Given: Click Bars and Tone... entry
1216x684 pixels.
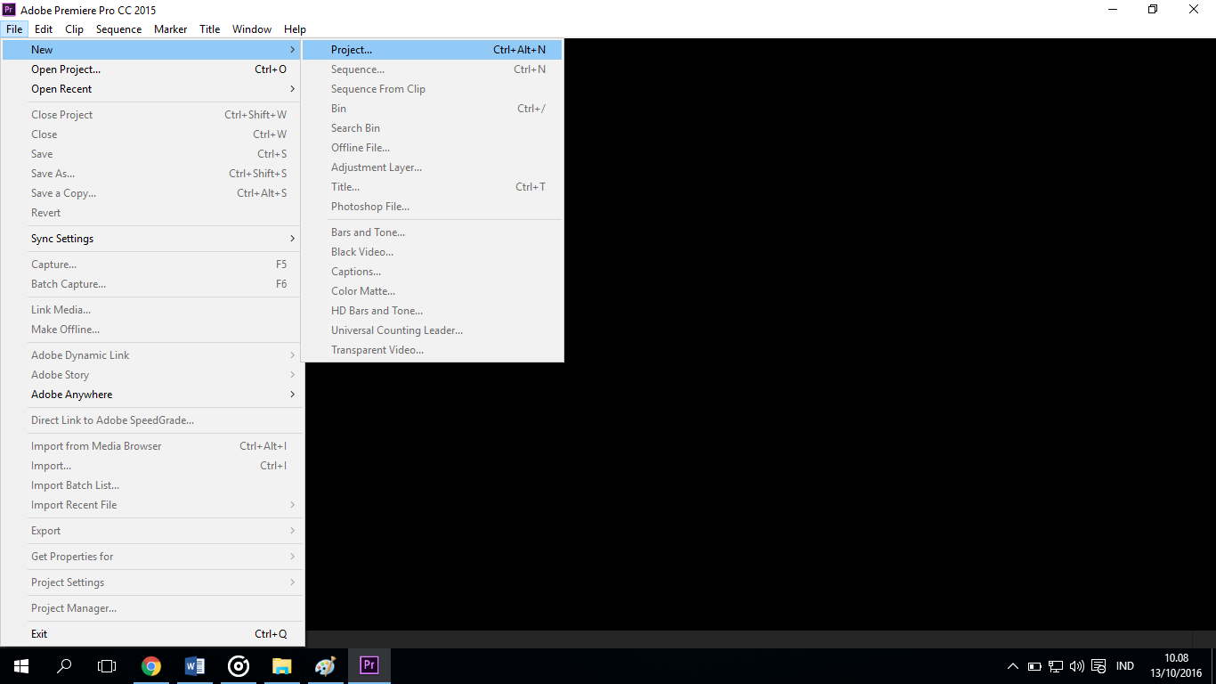Looking at the screenshot, I should tap(433, 232).
